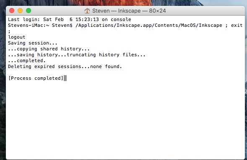Screen dimensions: 247x160
Task: Click the word "exit" at end of command
Action: [x=237, y=25]
